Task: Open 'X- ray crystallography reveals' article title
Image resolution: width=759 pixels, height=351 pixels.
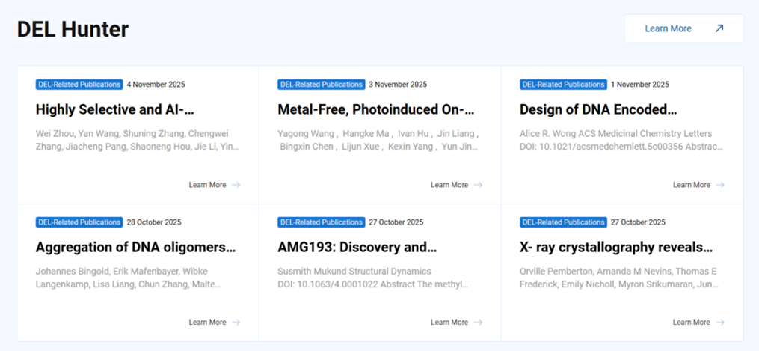Action: click(x=615, y=247)
